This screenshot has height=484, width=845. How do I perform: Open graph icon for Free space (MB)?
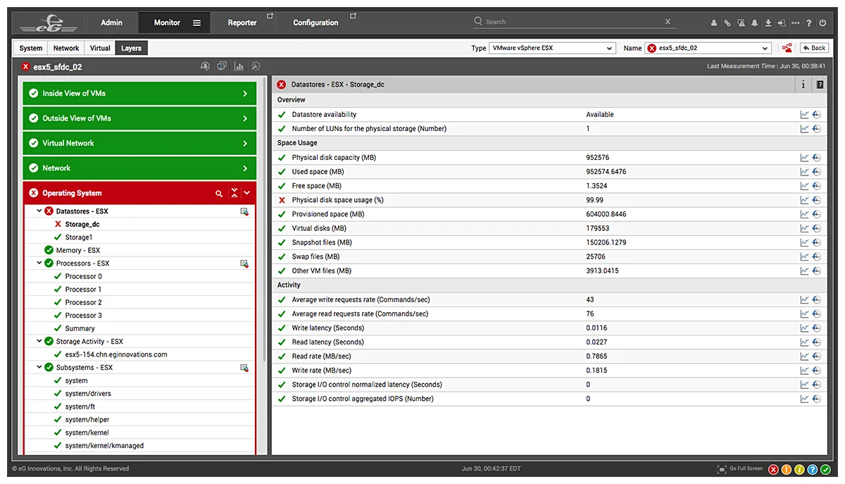coord(804,186)
